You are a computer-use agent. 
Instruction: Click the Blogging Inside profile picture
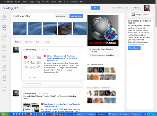(103, 30)
